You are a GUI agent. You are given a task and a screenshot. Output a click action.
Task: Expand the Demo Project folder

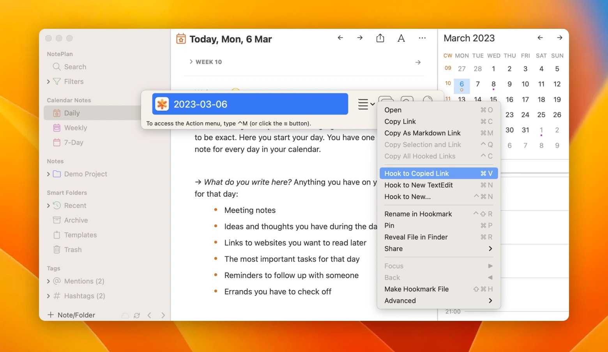[48, 174]
